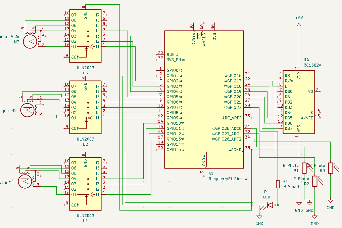Screen dimensions: 342x228
Task: Click the GPIO9 pin label
Action: (x=173, y=118)
